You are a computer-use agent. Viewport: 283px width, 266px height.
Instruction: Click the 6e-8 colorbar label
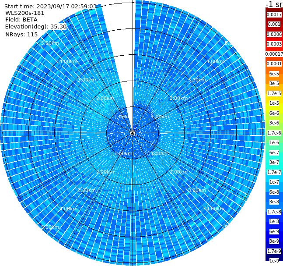click(x=274, y=192)
